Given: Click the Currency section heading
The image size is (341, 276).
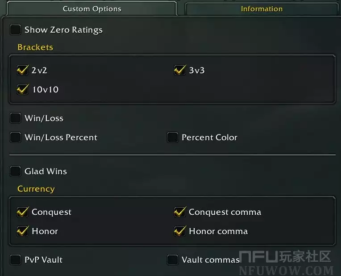Looking at the screenshot, I should point(36,189).
